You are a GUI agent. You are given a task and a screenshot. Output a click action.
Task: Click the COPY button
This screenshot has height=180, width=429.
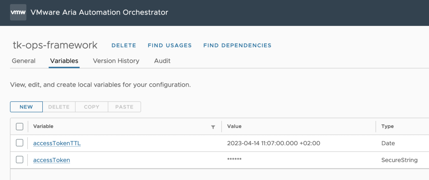92,107
